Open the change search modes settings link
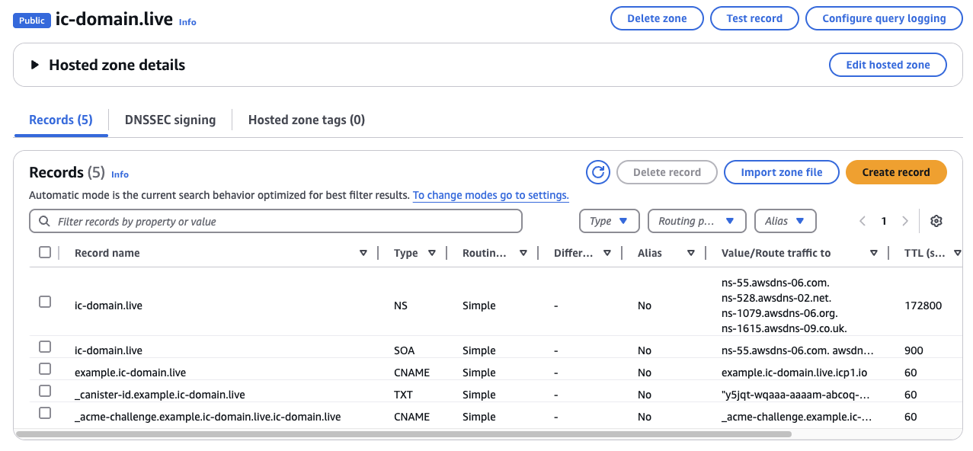Screen dimensions: 973x451 click(x=490, y=195)
